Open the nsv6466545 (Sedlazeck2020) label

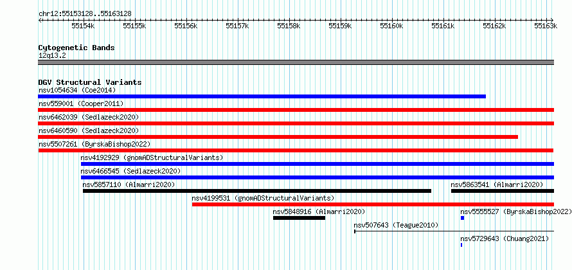[x=131, y=171]
